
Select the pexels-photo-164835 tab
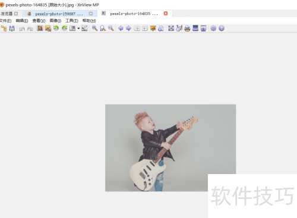134,14
